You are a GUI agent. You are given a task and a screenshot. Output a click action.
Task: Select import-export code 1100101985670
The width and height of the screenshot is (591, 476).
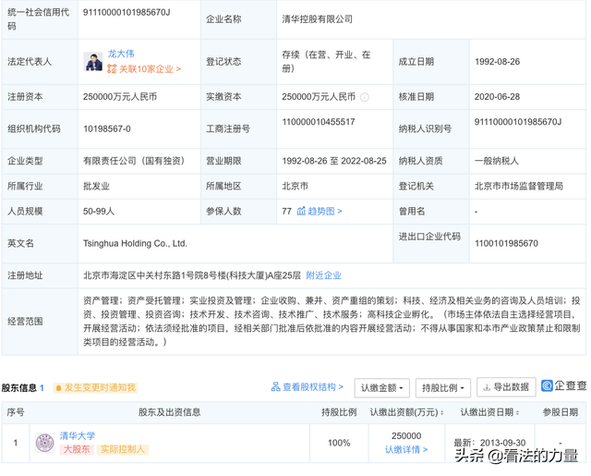click(x=506, y=244)
